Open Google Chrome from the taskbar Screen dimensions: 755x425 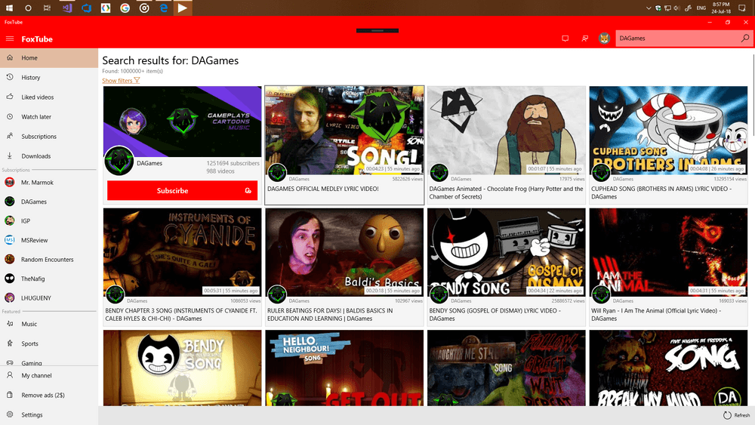tap(125, 8)
